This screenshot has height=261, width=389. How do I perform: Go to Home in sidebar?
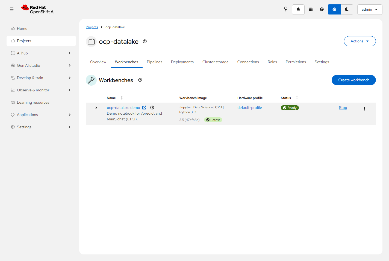click(x=41, y=28)
